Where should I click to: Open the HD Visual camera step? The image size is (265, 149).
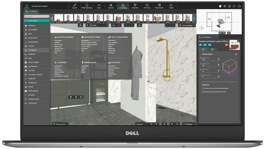point(147,6)
